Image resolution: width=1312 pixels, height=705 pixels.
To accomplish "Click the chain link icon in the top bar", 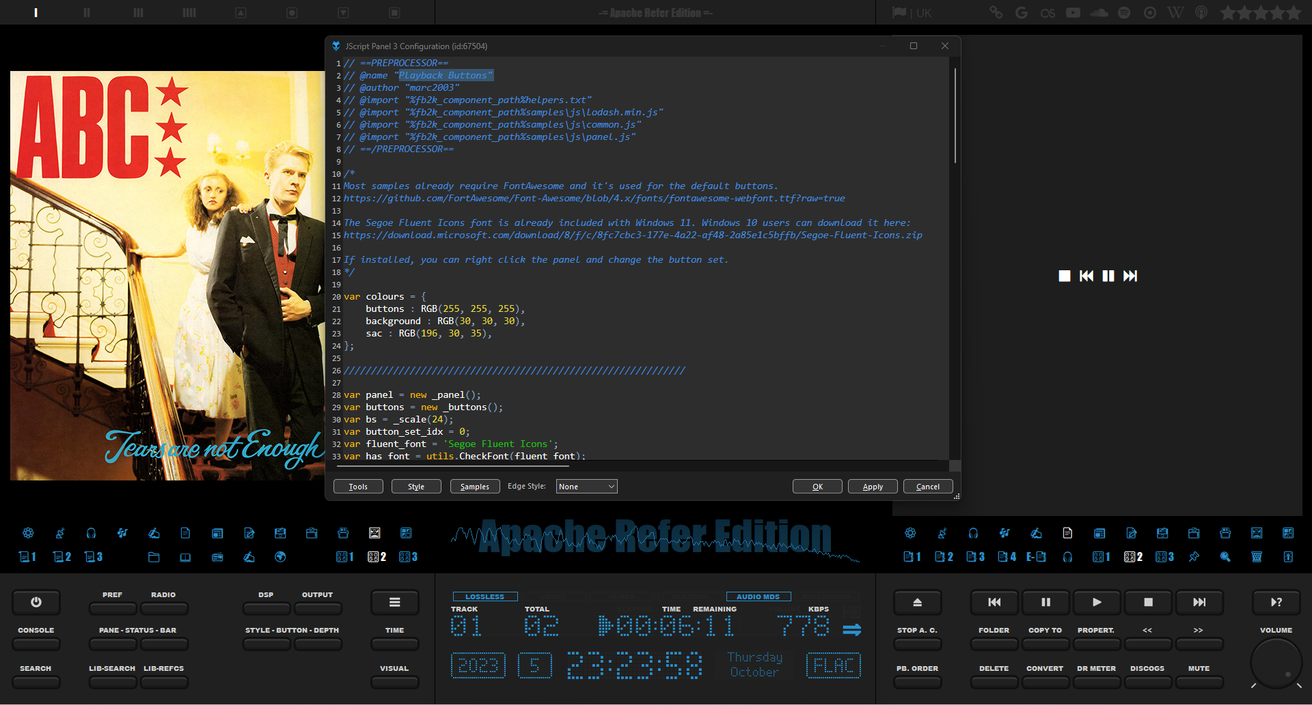I will tap(996, 13).
